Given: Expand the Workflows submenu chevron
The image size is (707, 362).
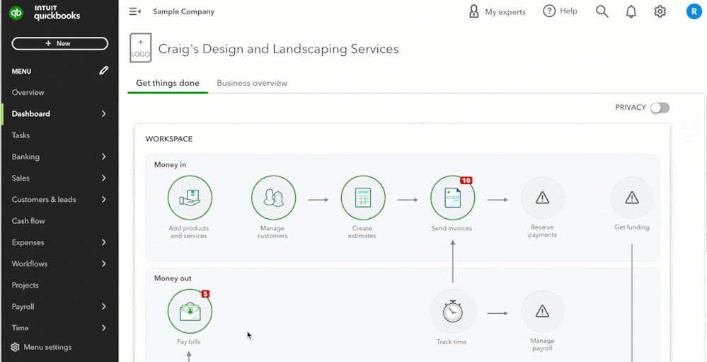Looking at the screenshot, I should [104, 264].
